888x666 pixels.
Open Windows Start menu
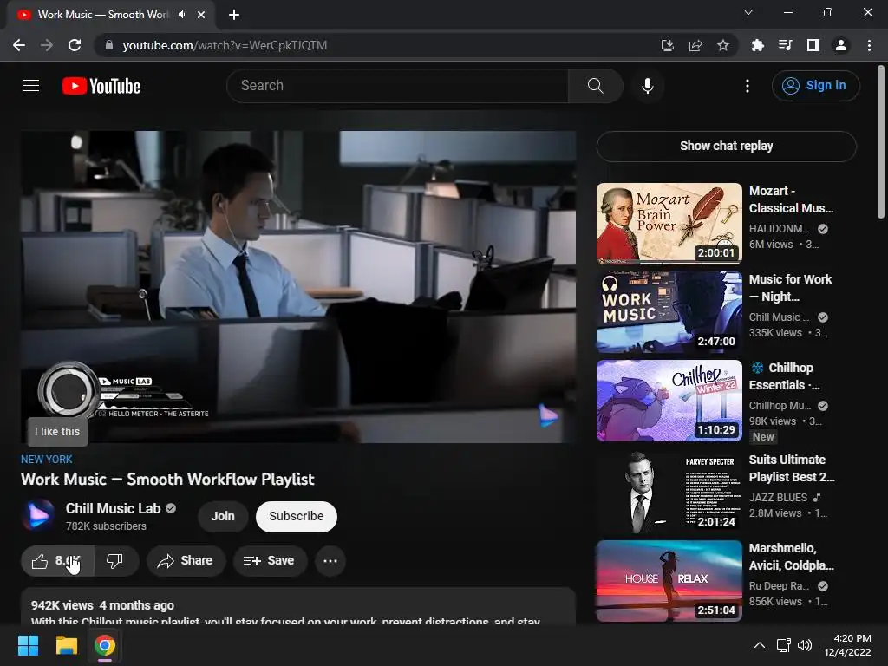tap(28, 645)
